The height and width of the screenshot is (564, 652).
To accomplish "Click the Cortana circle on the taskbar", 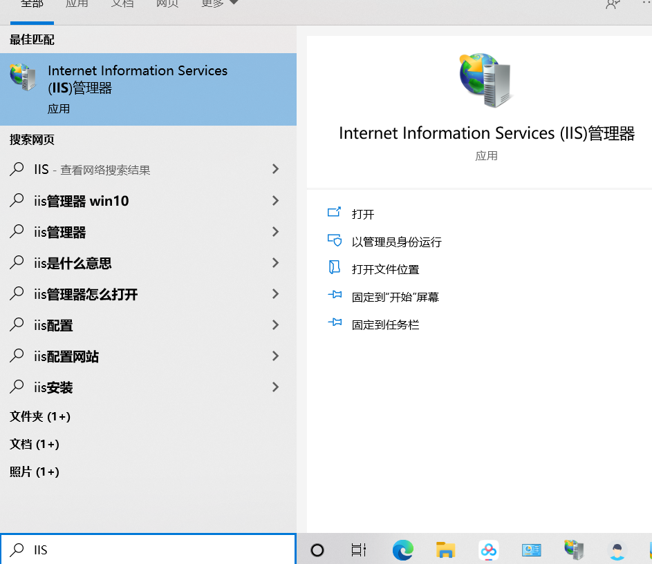I will tap(317, 550).
